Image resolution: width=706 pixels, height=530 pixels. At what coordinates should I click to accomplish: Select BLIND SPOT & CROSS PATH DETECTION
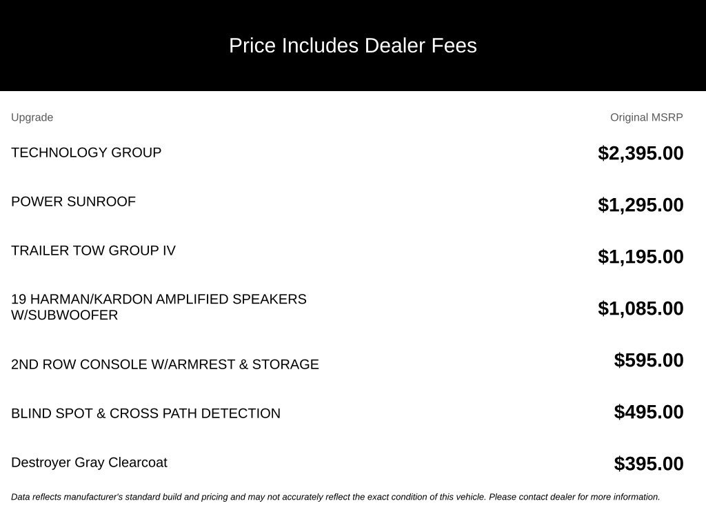145,413
